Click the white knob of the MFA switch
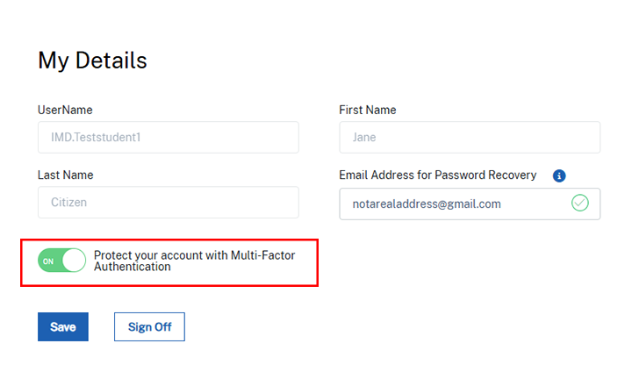Viewport: 632px width, 379px height. pos(74,261)
